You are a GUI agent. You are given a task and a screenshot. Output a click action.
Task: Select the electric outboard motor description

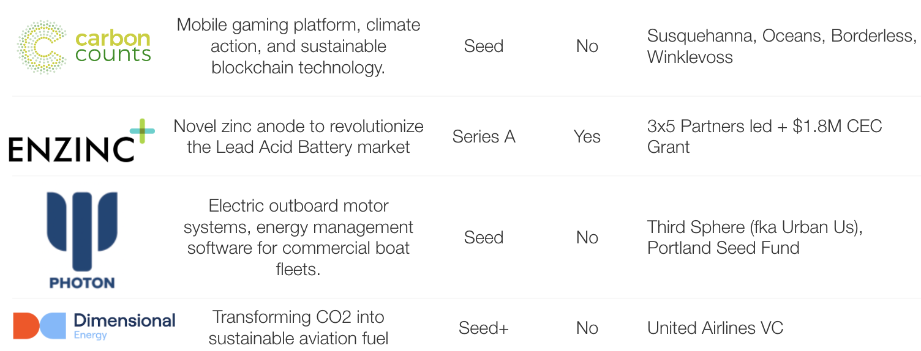(x=298, y=237)
